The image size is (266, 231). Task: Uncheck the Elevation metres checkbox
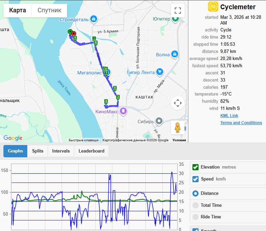[195, 167]
